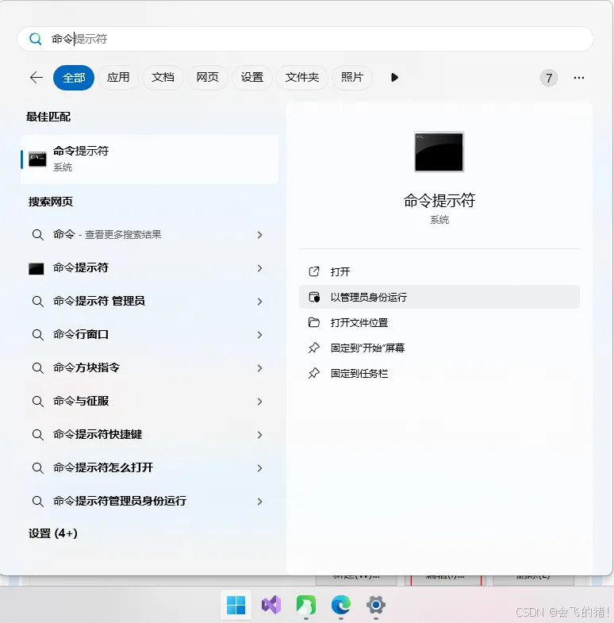This screenshot has height=623, width=614.
Task: Click the Windows Start button on taskbar
Action: tap(236, 605)
